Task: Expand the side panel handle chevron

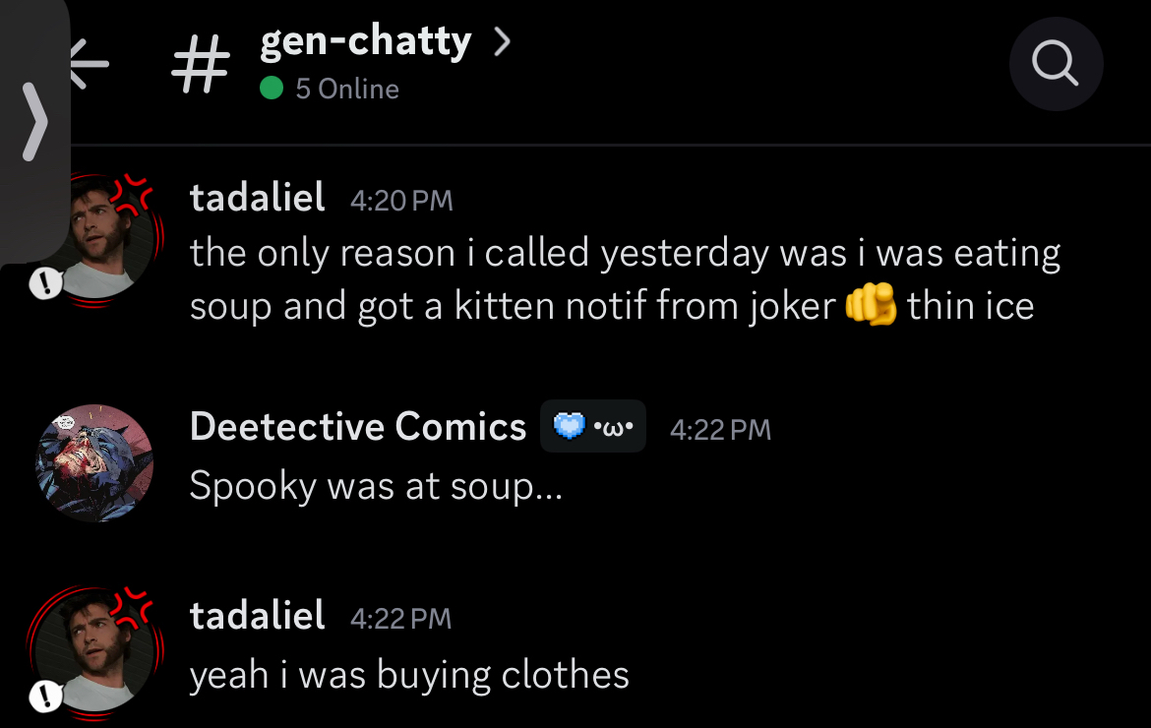Action: point(34,121)
